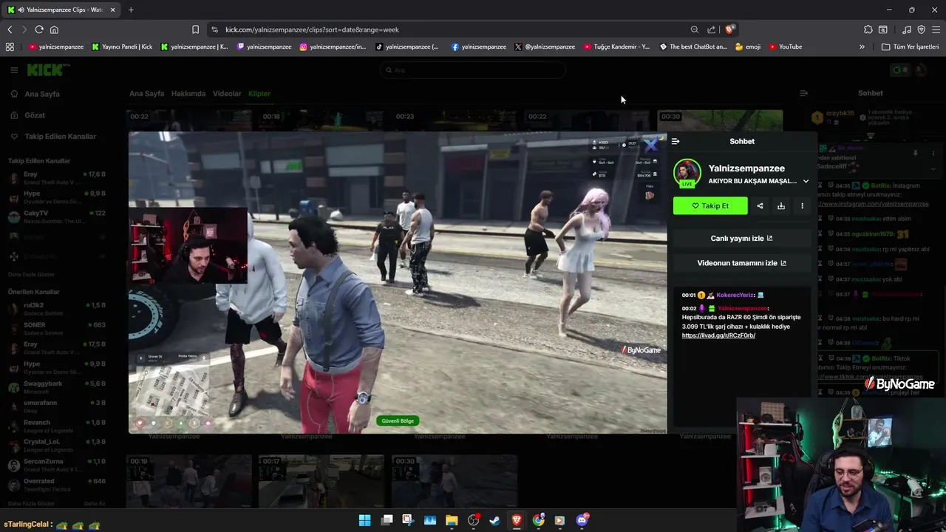946x532 pixels.
Task: Switch to the Klipler tab
Action: tap(259, 94)
